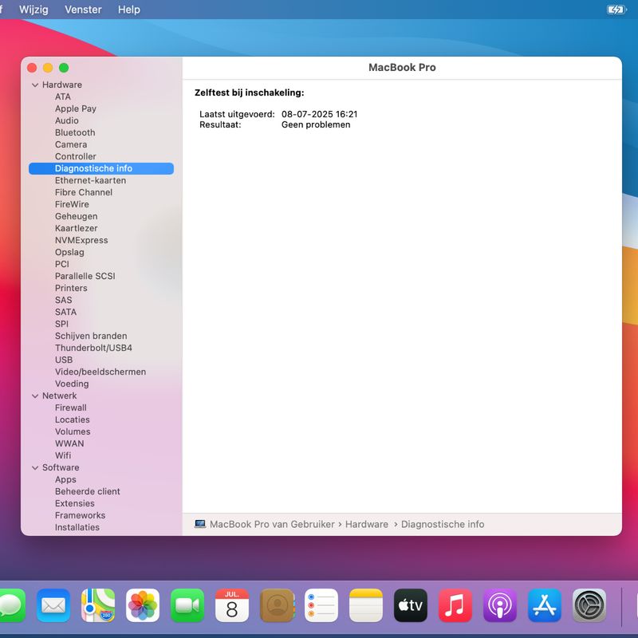638x638 pixels.
Task: Open the Contacts app in Dock
Action: (x=277, y=605)
